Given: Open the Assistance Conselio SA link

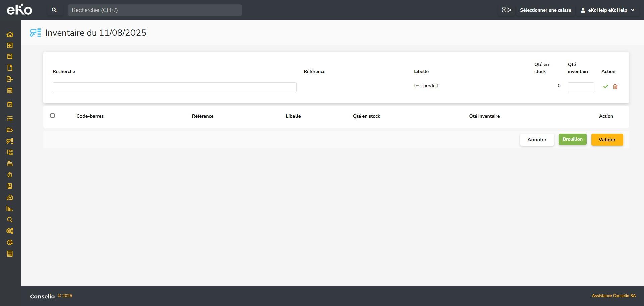Looking at the screenshot, I should tap(613, 296).
